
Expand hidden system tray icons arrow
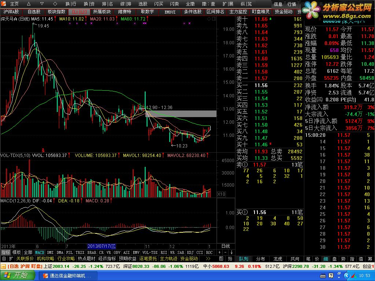coord(347,276)
